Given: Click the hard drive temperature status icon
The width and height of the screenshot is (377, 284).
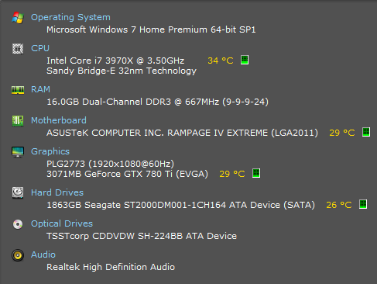Looking at the screenshot, I should point(363,204).
